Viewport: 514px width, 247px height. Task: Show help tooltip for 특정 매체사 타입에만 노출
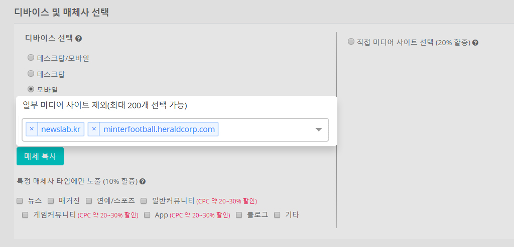coord(142,181)
